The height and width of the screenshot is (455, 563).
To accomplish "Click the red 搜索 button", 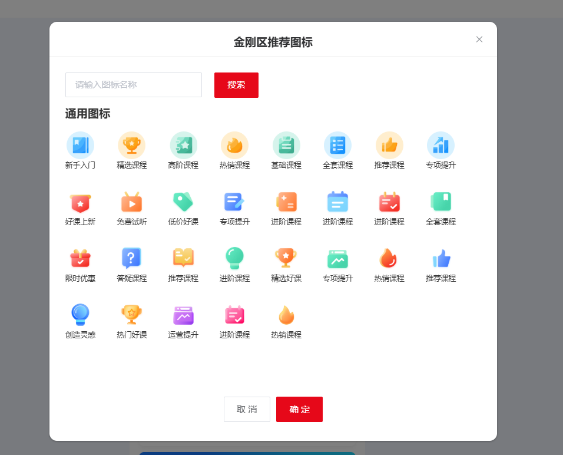I will 236,85.
